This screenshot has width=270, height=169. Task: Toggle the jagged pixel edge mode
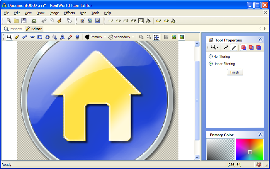point(226,47)
